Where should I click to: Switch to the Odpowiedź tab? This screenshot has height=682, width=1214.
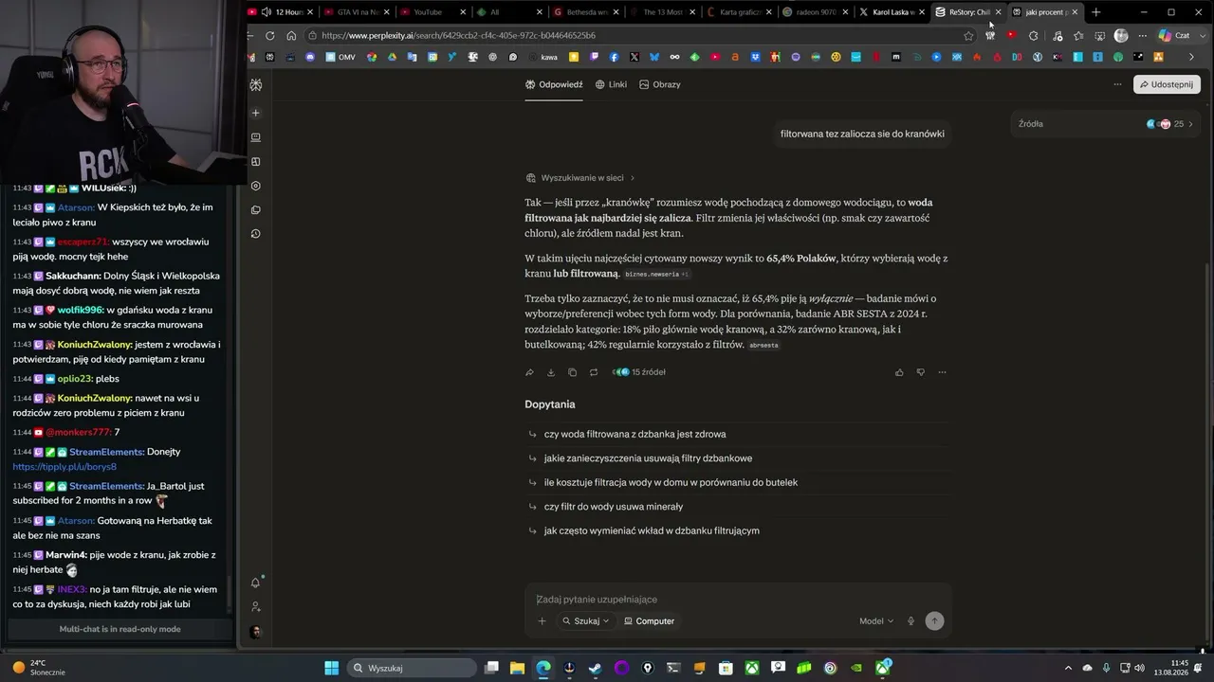(554, 84)
